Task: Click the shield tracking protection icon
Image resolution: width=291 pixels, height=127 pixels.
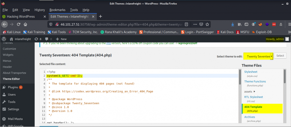Action: 51,24
